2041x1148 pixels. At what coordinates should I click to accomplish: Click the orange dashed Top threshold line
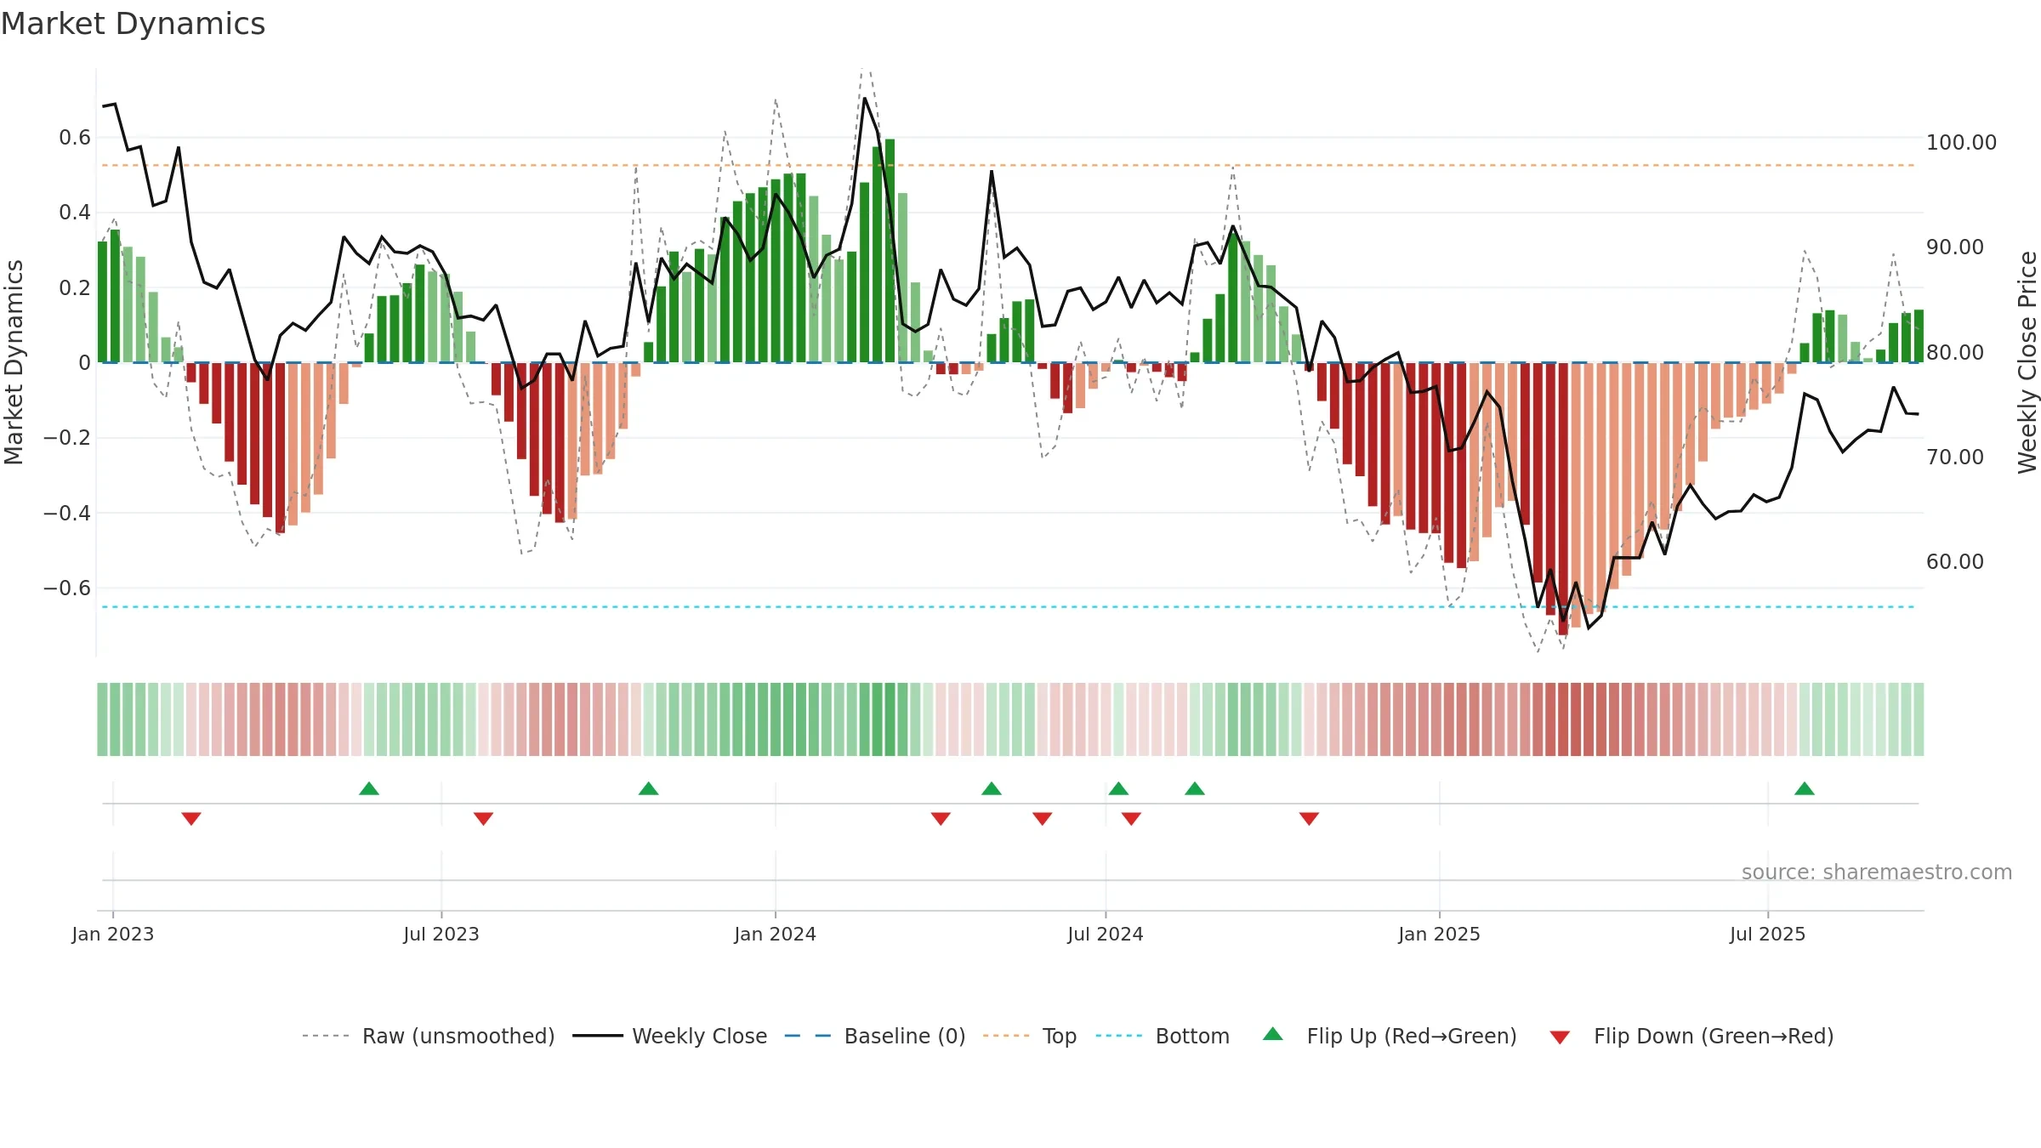tap(1009, 165)
